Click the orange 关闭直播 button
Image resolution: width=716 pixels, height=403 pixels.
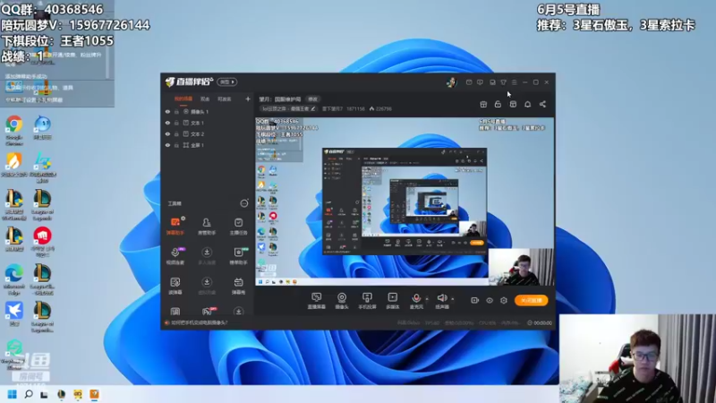pyautogui.click(x=532, y=300)
